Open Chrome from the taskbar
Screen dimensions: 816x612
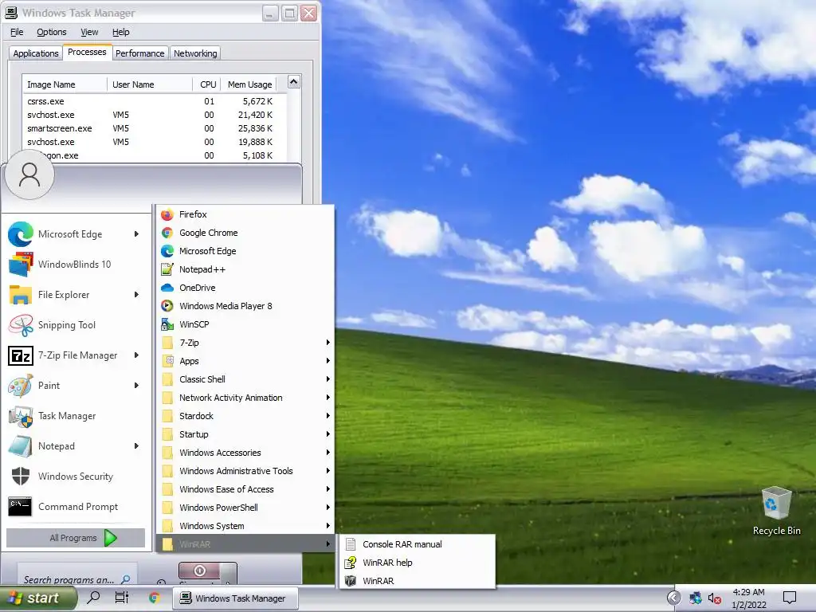tap(155, 598)
